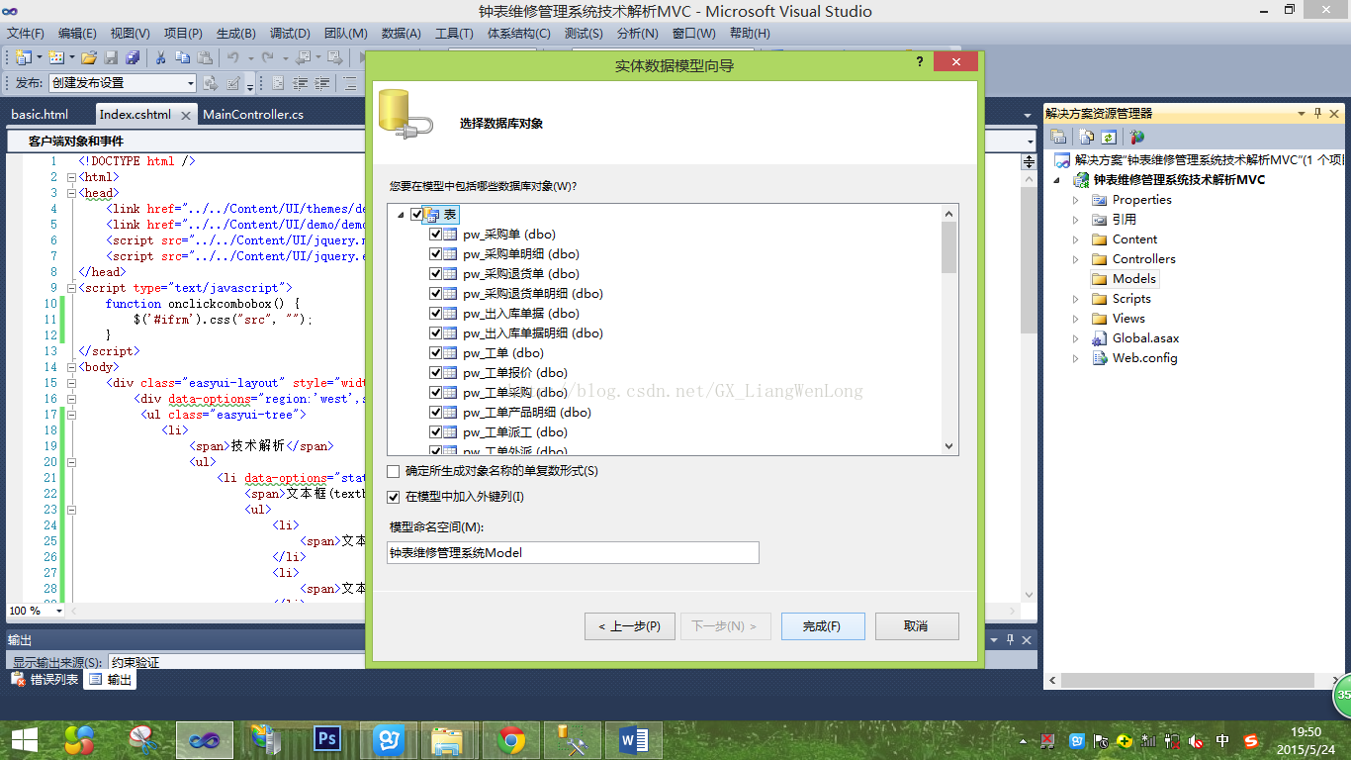Click the table list vertical scrollbar thumb
Viewport: 1351px width, 760px height.
point(949,246)
